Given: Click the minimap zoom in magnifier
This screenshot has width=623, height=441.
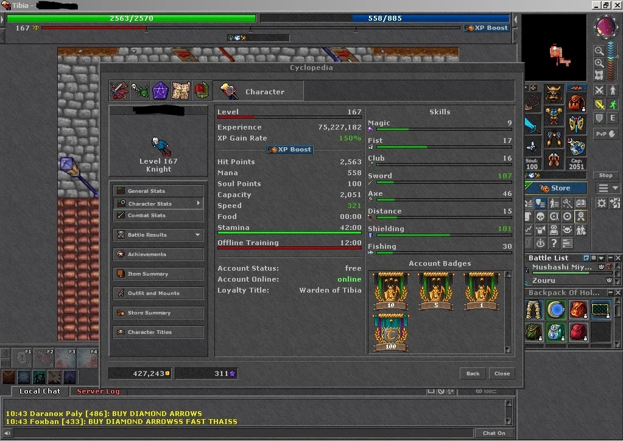Looking at the screenshot, I should click(599, 63).
